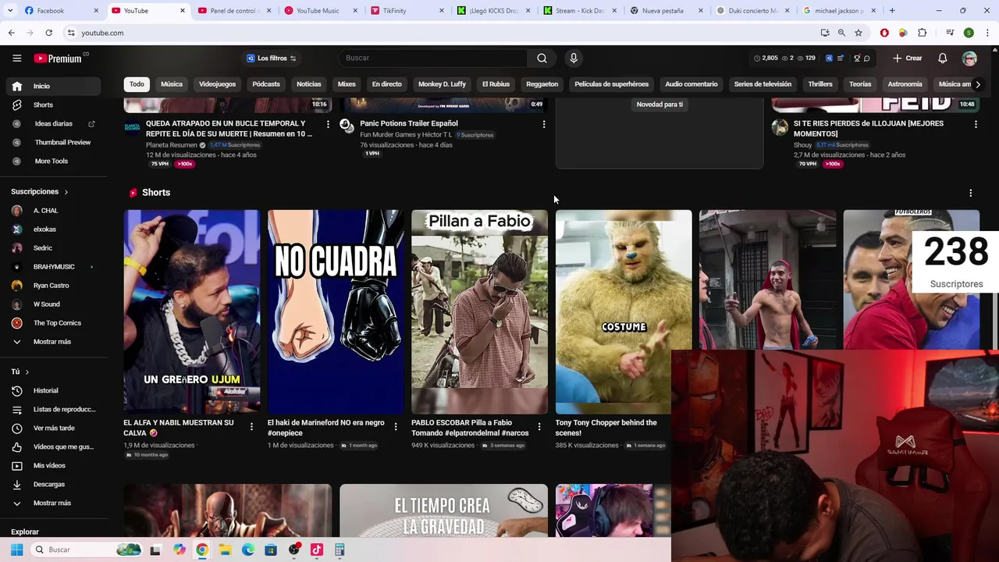Open the YouTube hamburger guide menu
Screen dimensions: 999x562
point(16,58)
